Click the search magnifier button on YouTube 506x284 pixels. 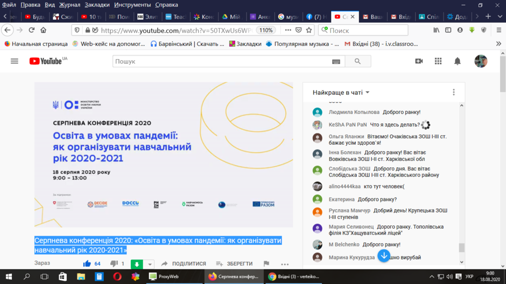click(x=357, y=61)
